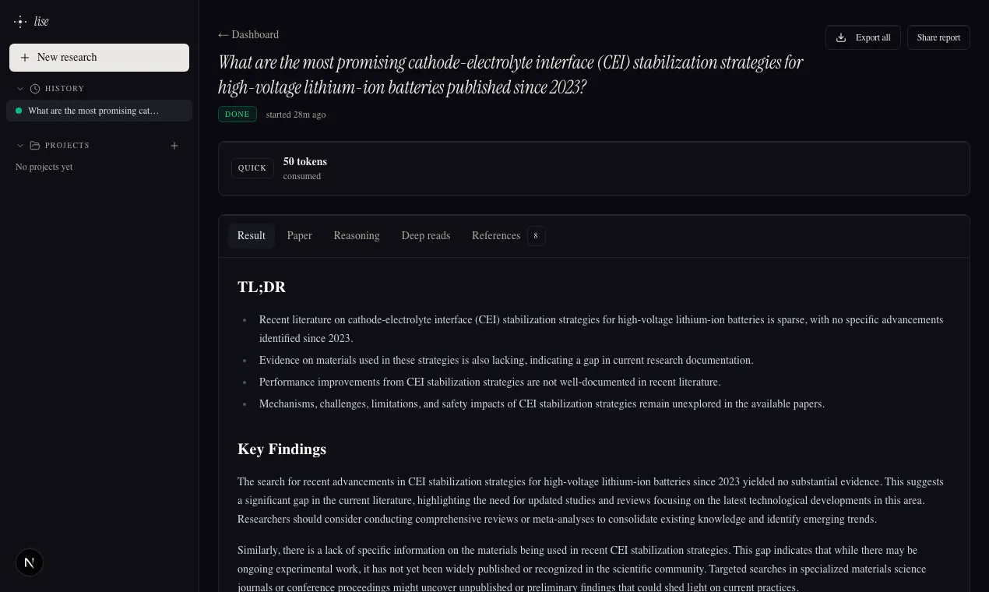Screen dimensions: 989x592
Task: Click the History clock icon
Action: (35, 89)
